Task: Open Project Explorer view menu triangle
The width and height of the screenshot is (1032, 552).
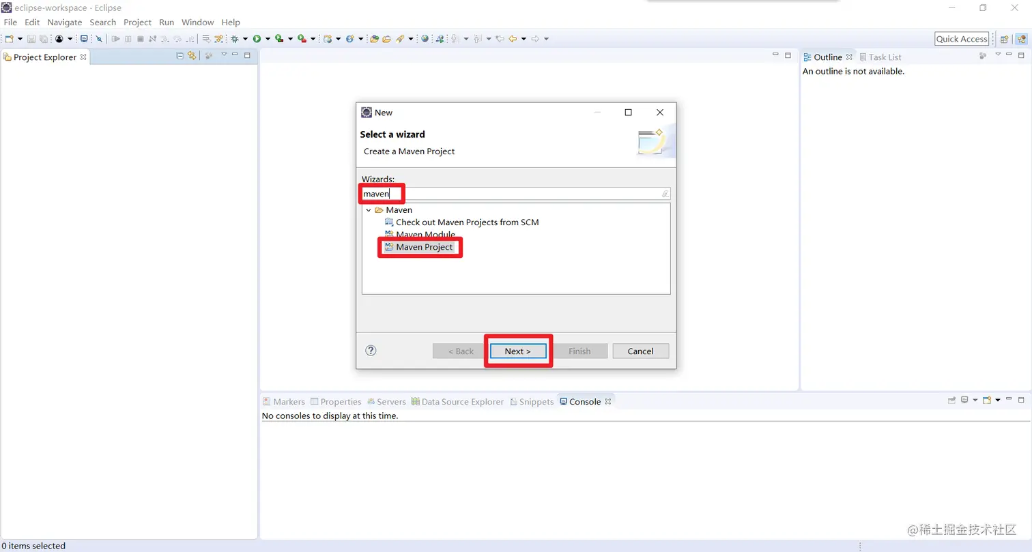Action: [224, 54]
